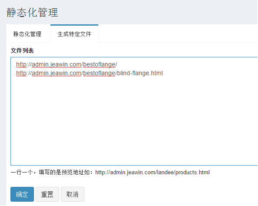
Task: Cancel using the 取消 button
Action: 72,194
